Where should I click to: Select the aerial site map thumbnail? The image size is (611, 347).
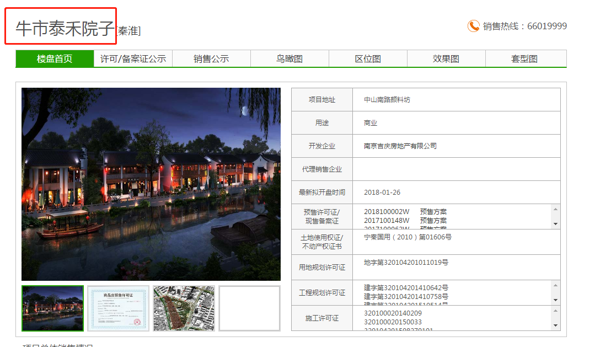point(184,308)
